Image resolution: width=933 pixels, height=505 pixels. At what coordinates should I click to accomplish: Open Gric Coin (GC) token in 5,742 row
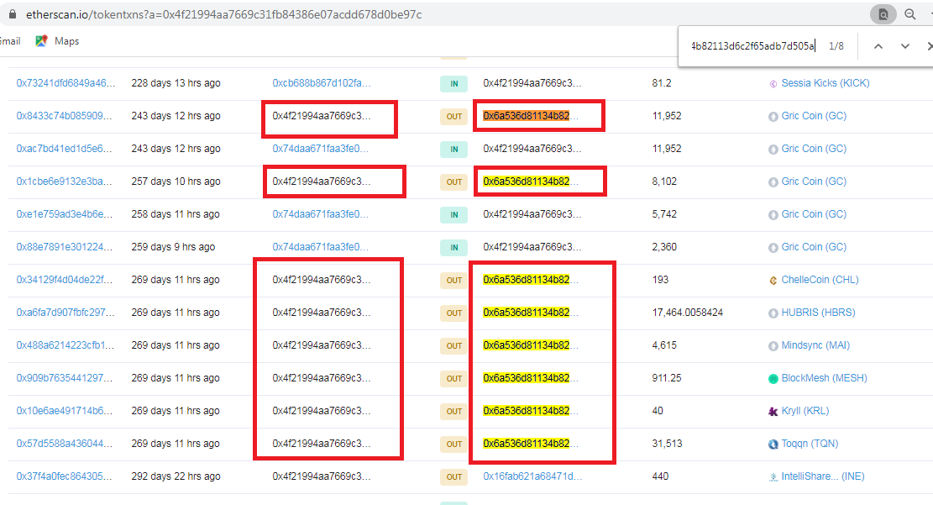click(x=814, y=213)
